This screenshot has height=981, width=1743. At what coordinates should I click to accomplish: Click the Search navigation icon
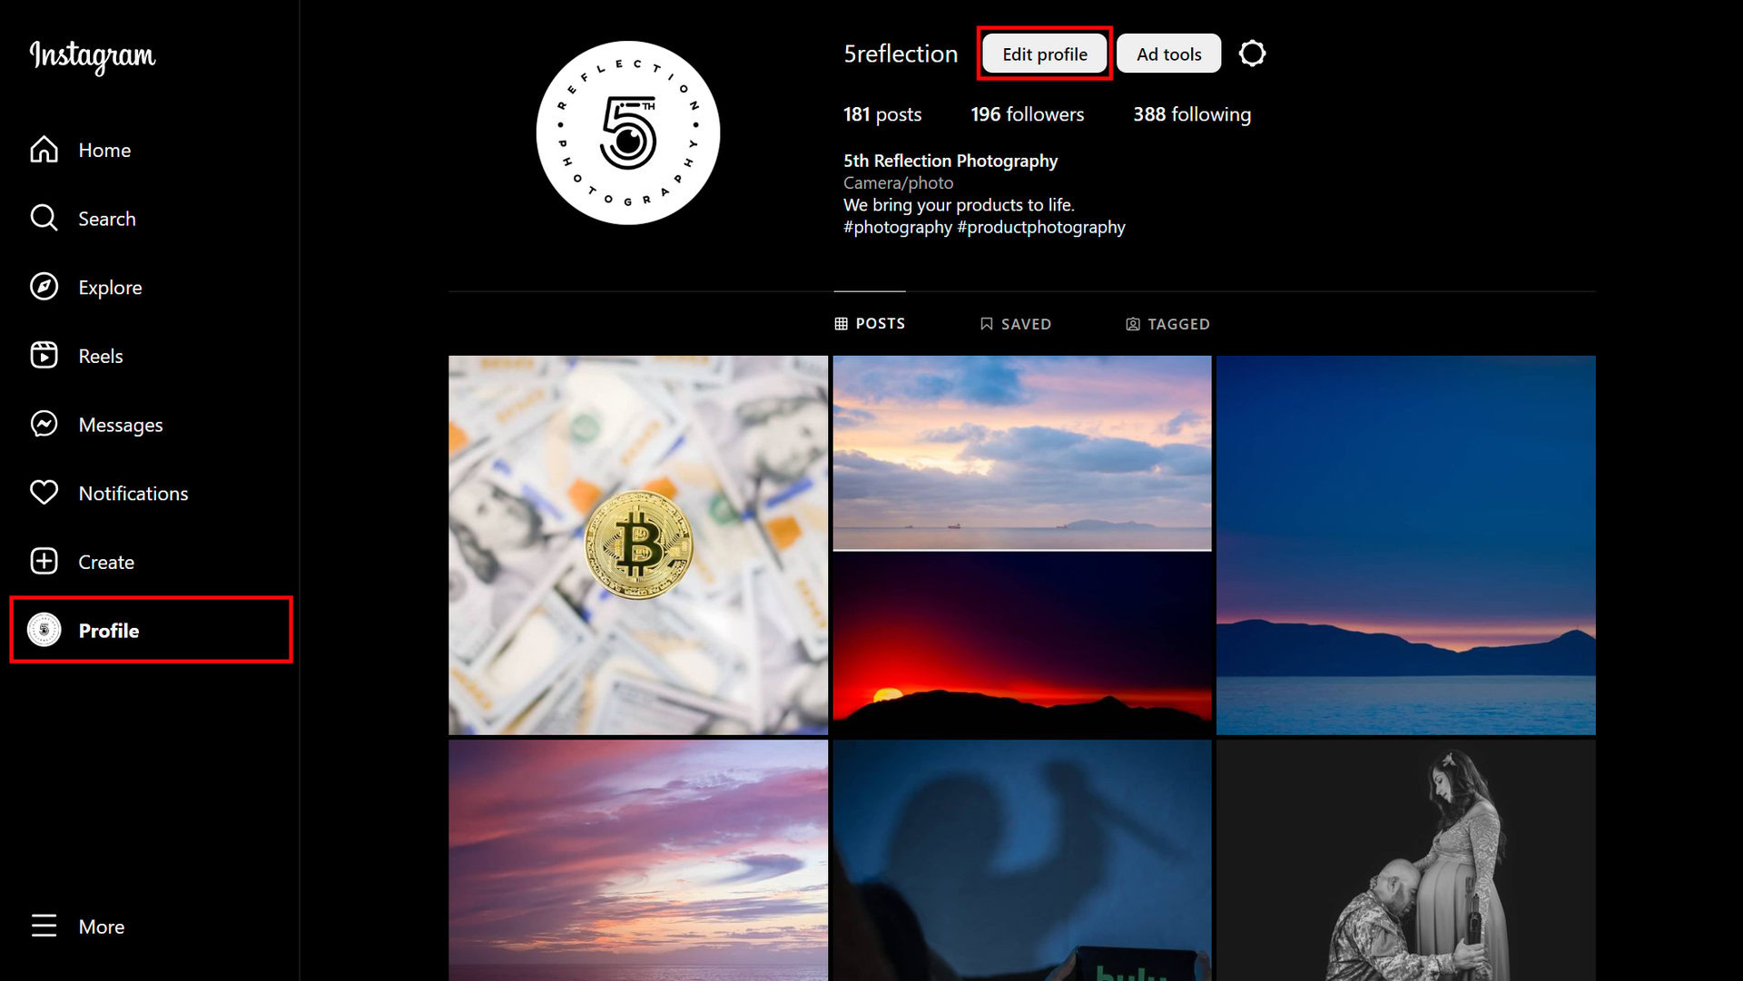(44, 219)
